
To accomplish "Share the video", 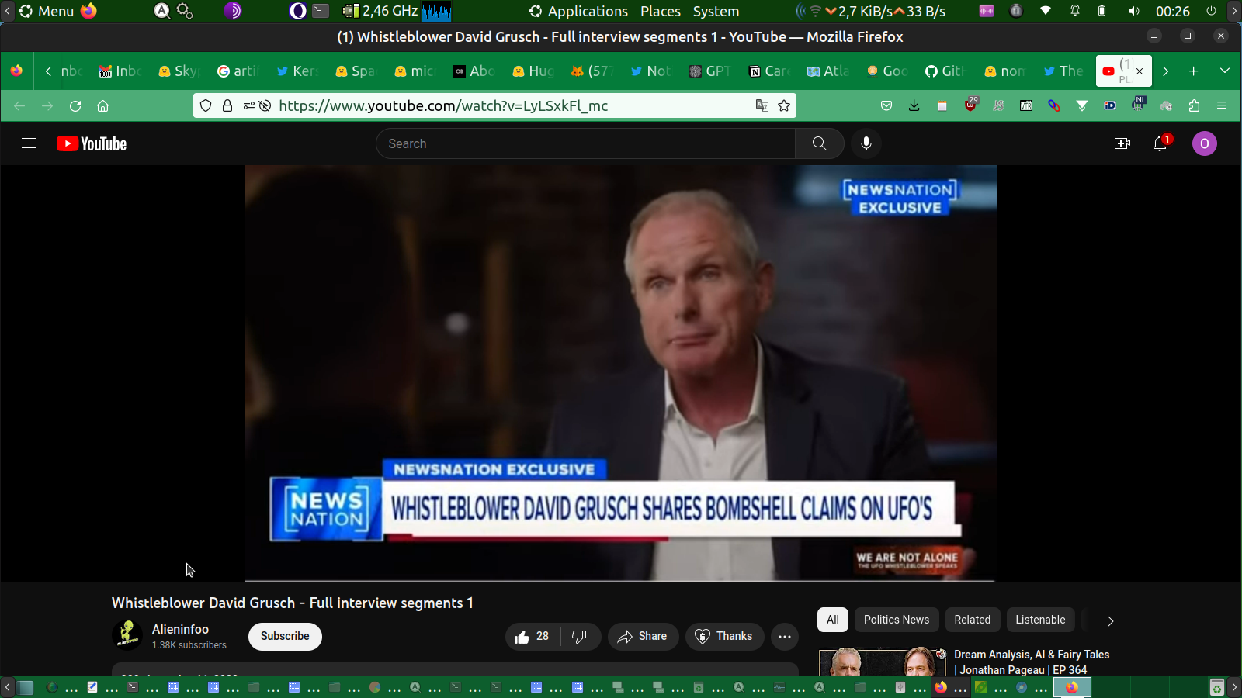I will [x=643, y=637].
